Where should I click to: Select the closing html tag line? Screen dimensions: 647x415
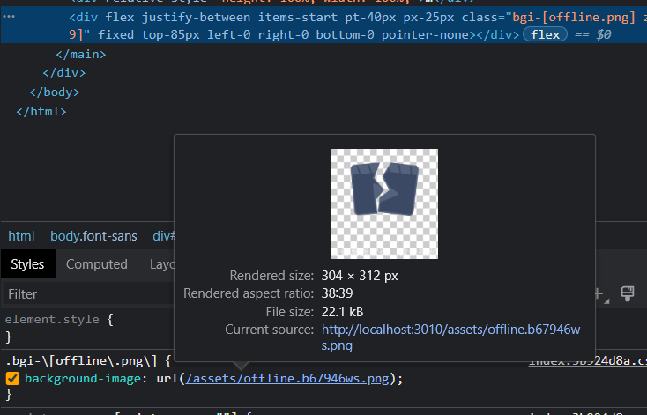[x=41, y=111]
